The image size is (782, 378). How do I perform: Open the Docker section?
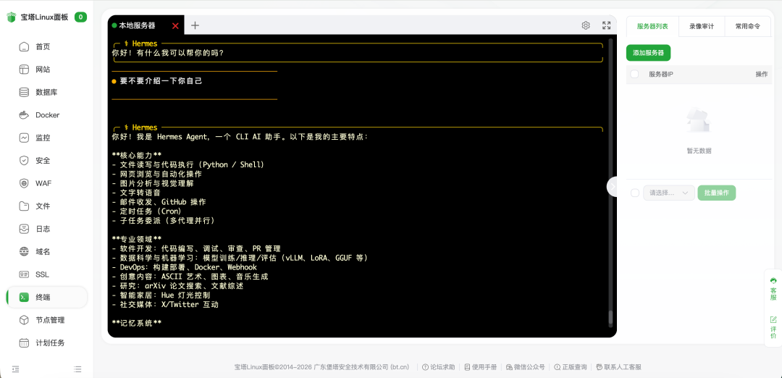click(x=46, y=115)
